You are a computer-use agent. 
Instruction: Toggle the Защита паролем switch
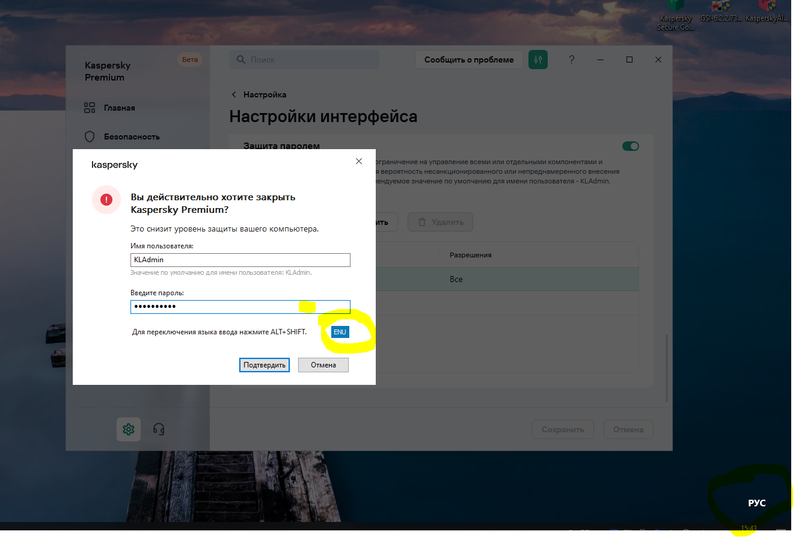(630, 146)
